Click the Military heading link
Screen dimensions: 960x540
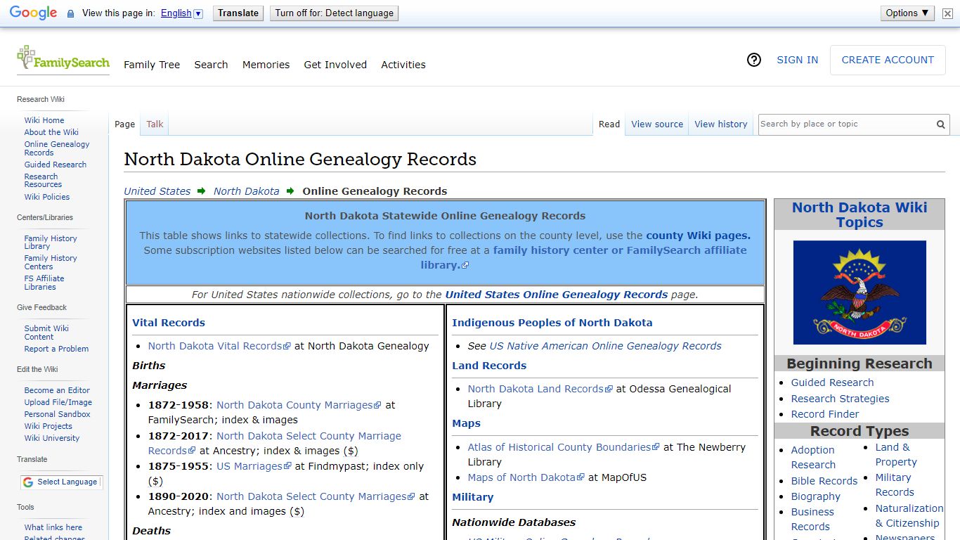[x=473, y=497]
